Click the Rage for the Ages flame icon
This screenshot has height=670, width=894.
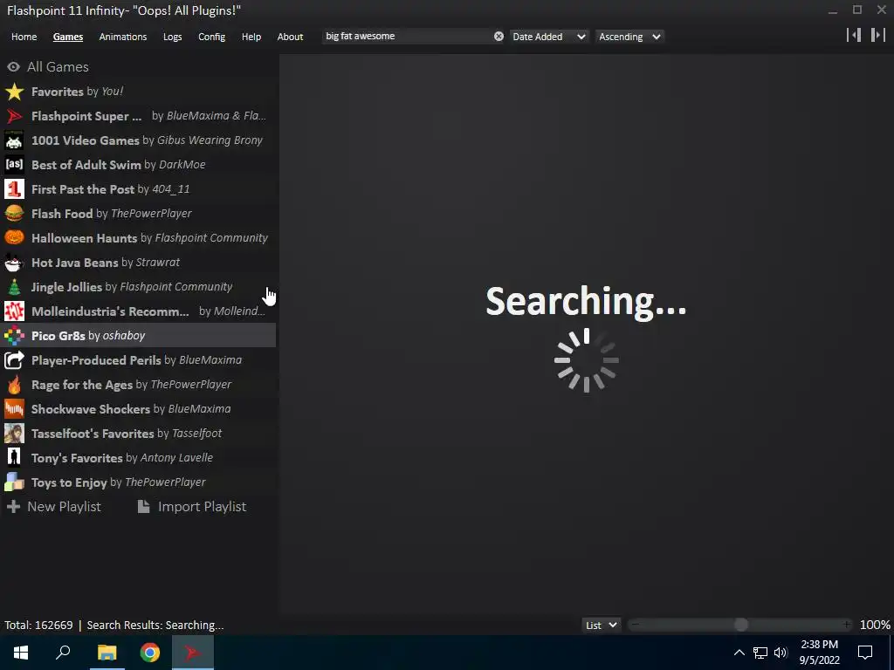pos(14,385)
